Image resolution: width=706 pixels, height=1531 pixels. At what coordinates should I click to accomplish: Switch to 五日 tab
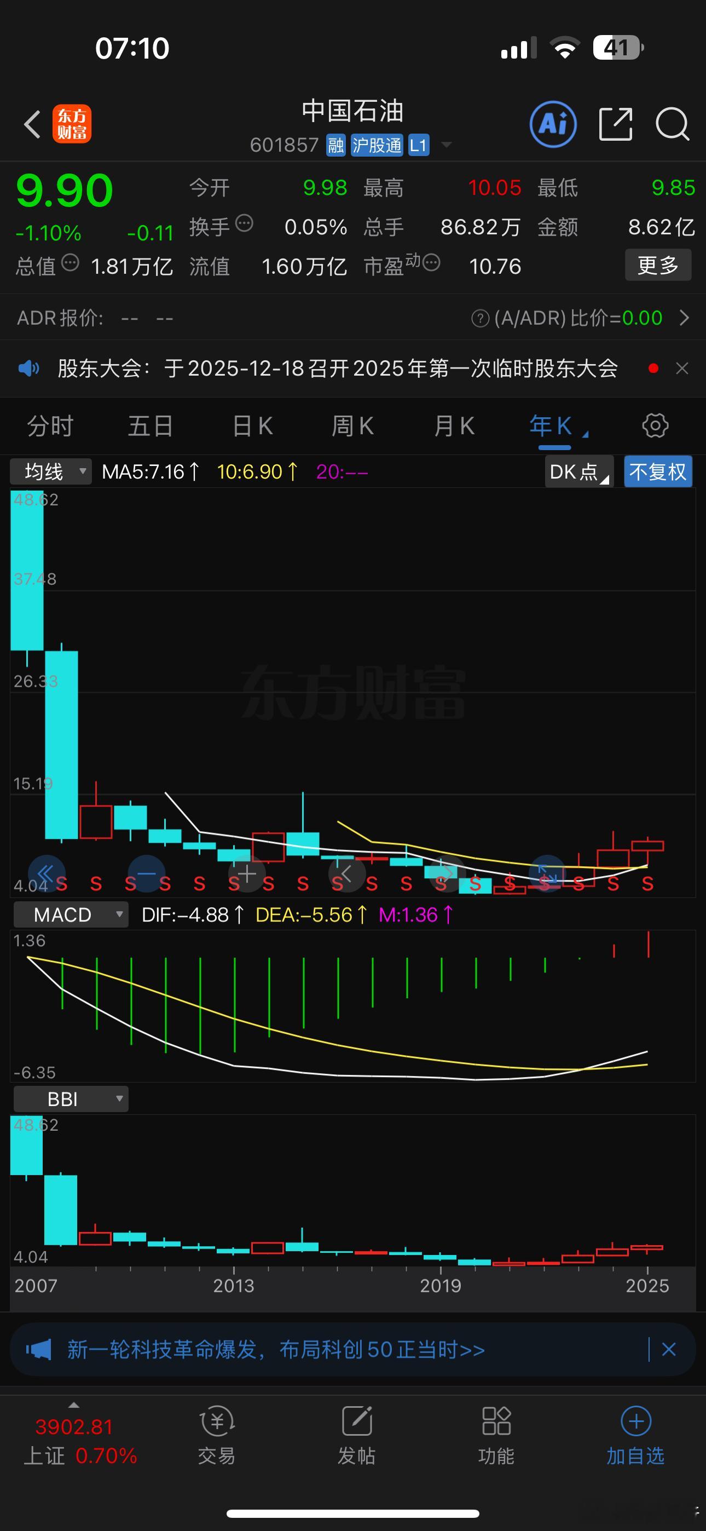151,426
